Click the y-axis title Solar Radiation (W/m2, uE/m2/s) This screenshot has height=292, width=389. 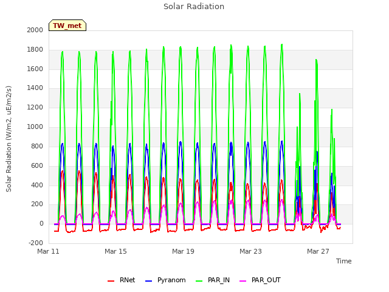coord(9,139)
